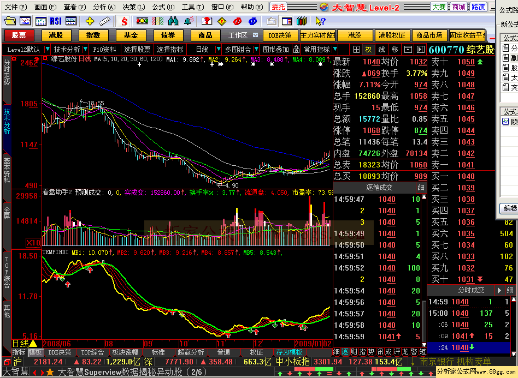Viewport: 518px width, 378px height.
Task: Switch to the 板块涨幅 bottom tab
Action: coord(125,352)
